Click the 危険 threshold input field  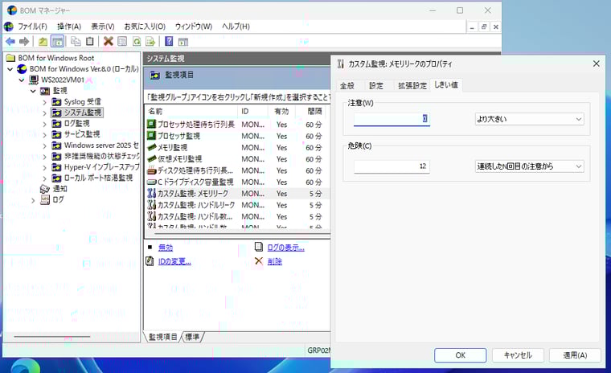point(392,166)
